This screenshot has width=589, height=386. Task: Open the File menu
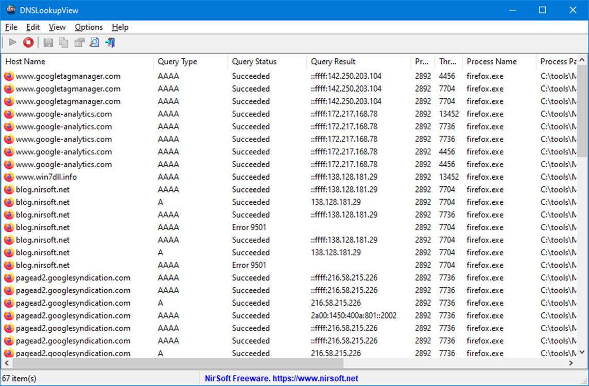coord(11,27)
